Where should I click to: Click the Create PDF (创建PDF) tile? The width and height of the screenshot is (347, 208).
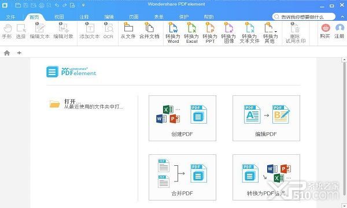(x=182, y=118)
